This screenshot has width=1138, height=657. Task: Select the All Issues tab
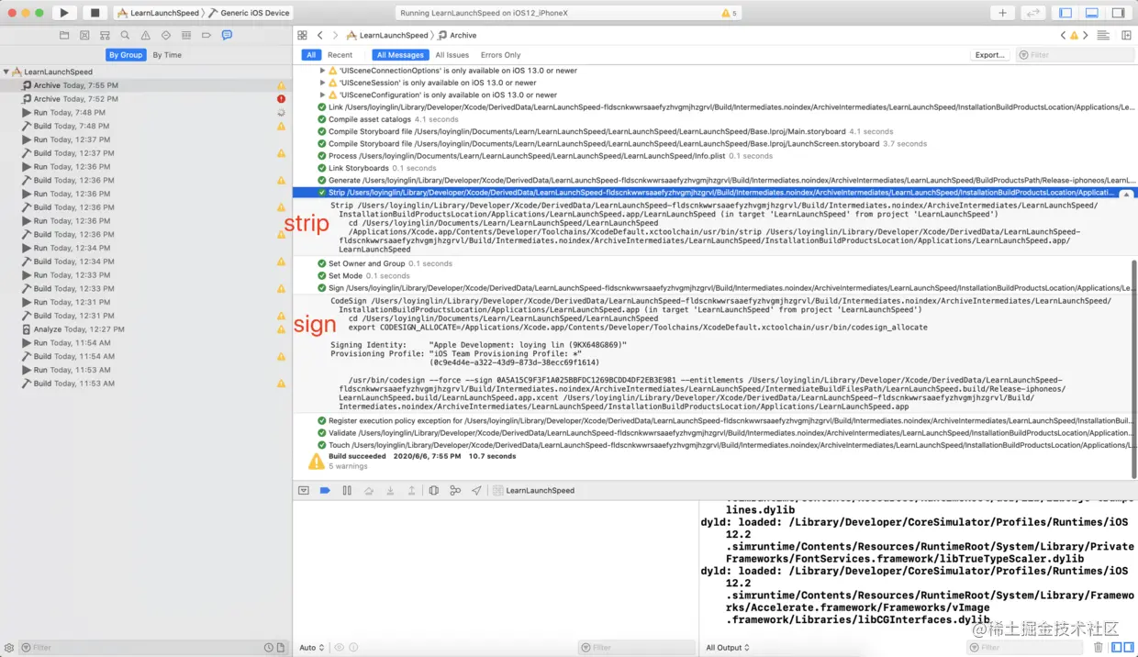pyautogui.click(x=452, y=55)
